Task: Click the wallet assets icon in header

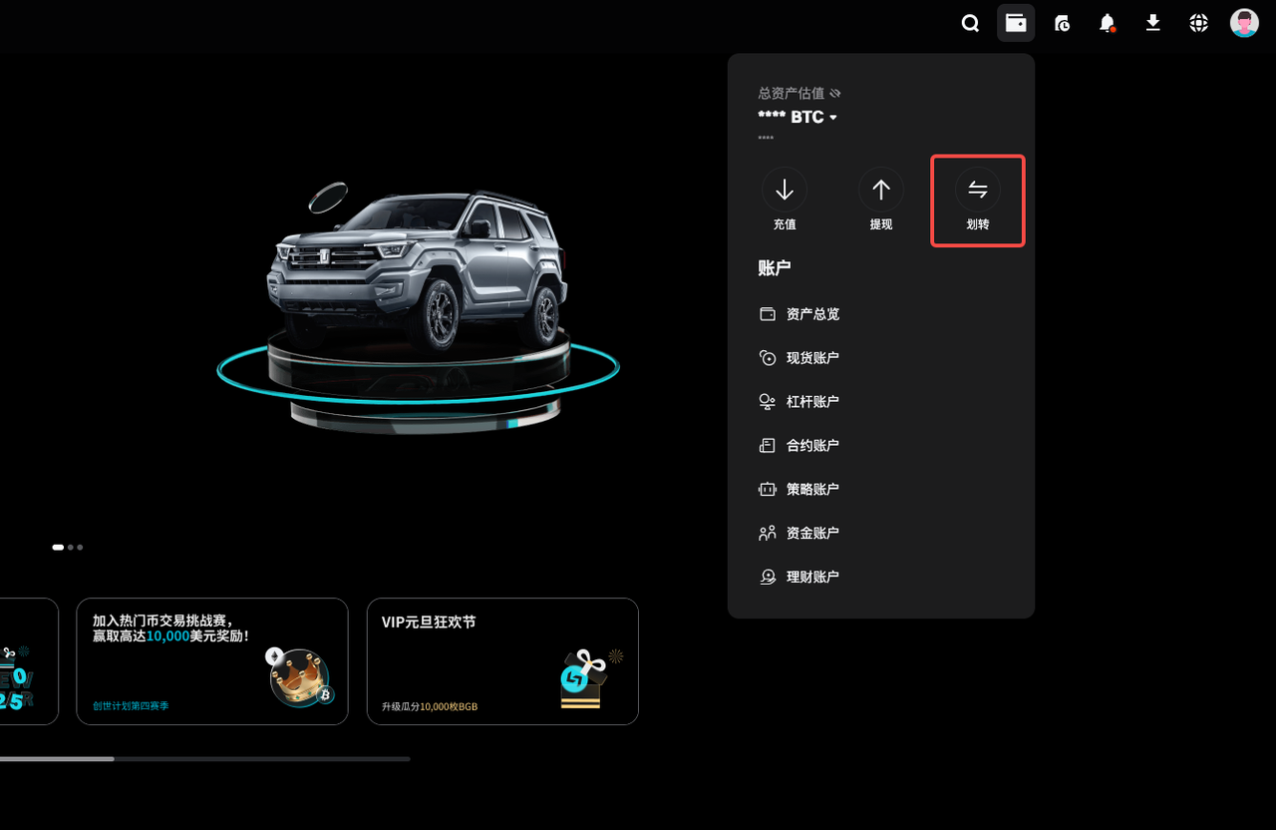Action: click(1016, 23)
